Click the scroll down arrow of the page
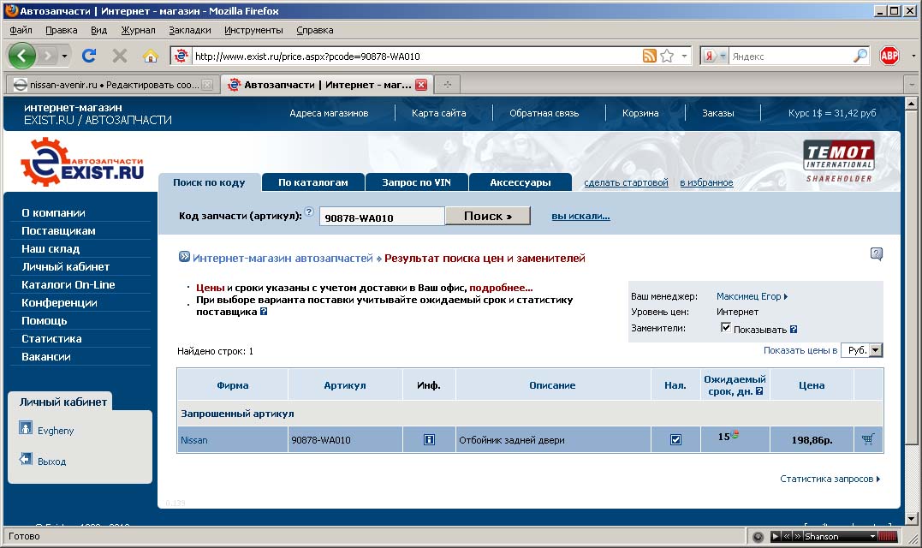This screenshot has width=922, height=548. [911, 518]
